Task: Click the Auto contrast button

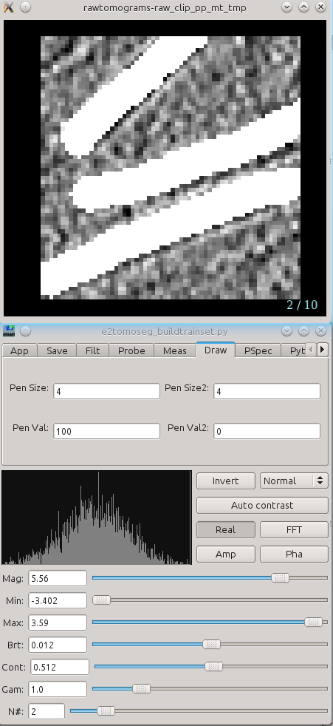Action: (x=262, y=505)
